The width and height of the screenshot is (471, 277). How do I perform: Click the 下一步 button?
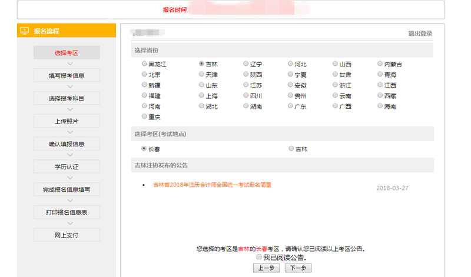[x=298, y=268]
